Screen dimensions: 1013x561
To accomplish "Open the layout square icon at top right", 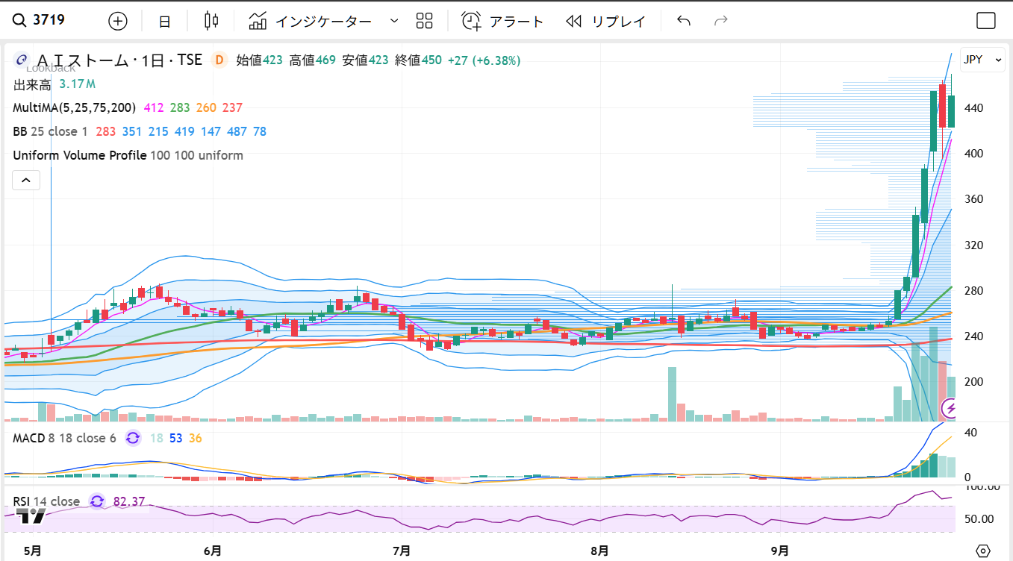I will (x=986, y=21).
